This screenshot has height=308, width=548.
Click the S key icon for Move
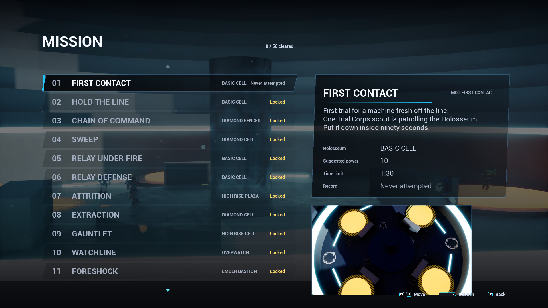pyautogui.click(x=409, y=294)
